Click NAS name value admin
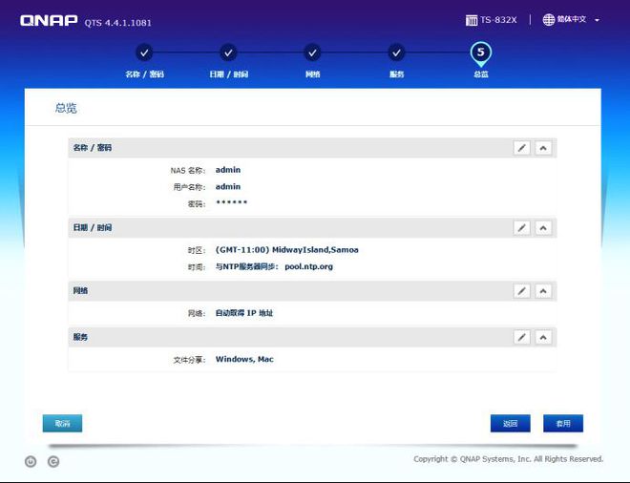This screenshot has width=630, height=483. coord(228,170)
